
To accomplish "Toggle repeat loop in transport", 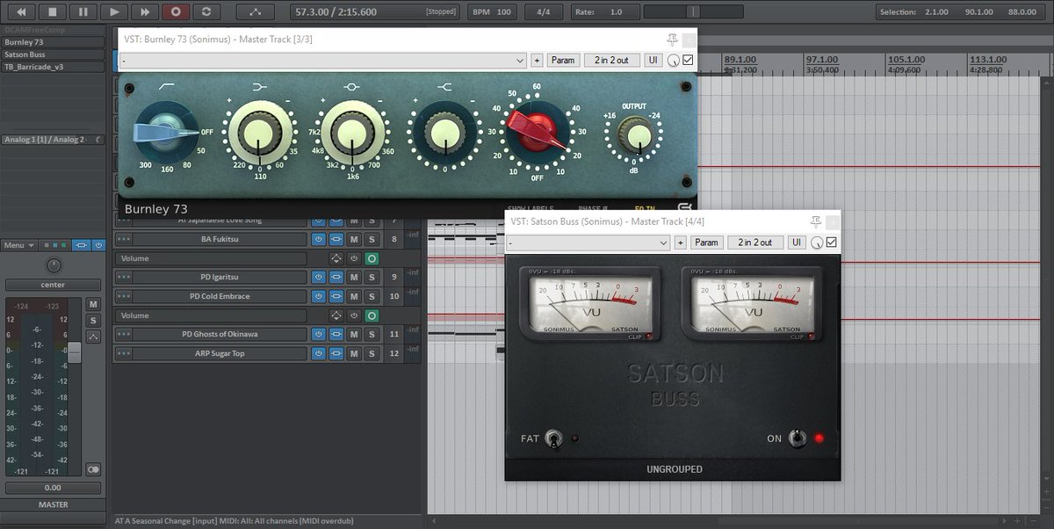I will (x=206, y=11).
